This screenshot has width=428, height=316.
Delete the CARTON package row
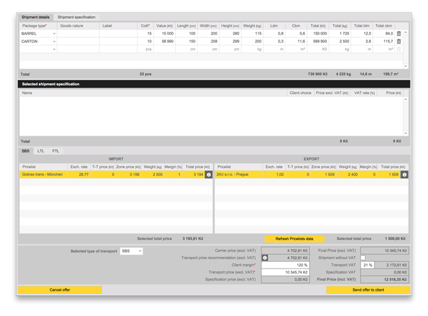pos(399,41)
